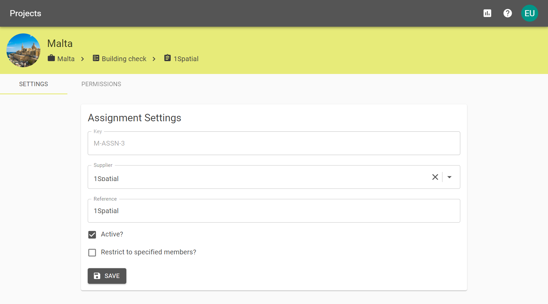Go to the Malta breadcrumb link

tap(66, 59)
